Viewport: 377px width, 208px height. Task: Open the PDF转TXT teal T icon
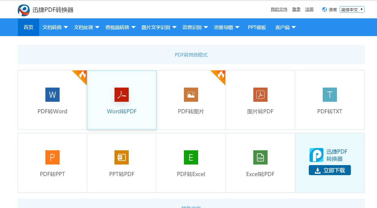[330, 95]
